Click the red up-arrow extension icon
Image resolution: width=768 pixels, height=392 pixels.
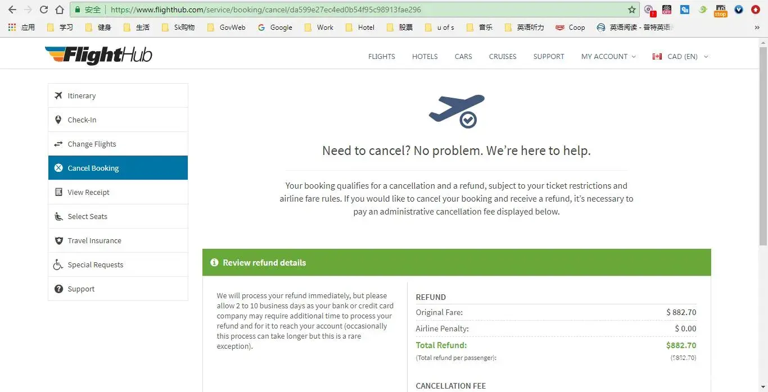(756, 10)
